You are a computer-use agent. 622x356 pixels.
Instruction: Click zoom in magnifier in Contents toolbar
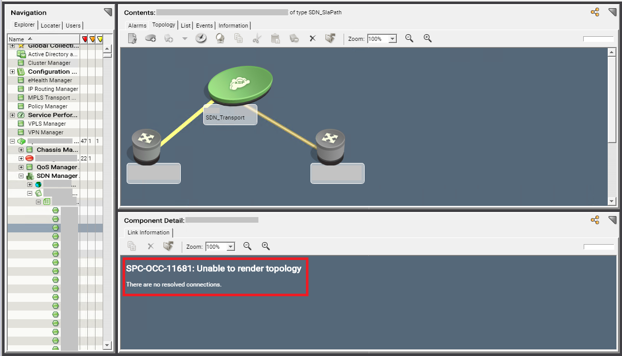(427, 38)
